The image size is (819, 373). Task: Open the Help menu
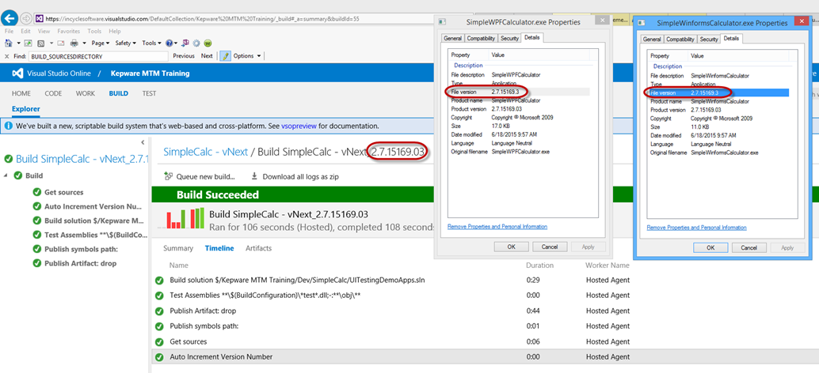(115, 32)
